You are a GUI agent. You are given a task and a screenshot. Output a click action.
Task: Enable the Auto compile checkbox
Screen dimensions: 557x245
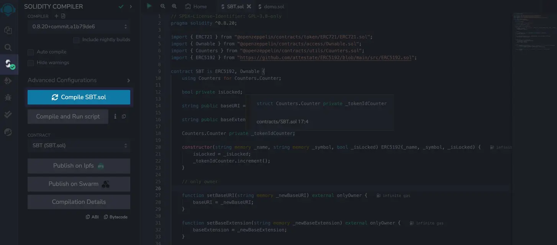click(31, 52)
